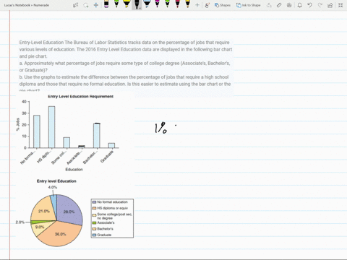Click the 36.0% pie slice label

pyautogui.click(x=60, y=234)
